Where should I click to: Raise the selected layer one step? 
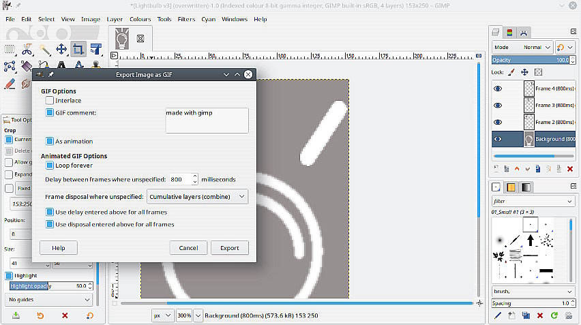(x=517, y=169)
